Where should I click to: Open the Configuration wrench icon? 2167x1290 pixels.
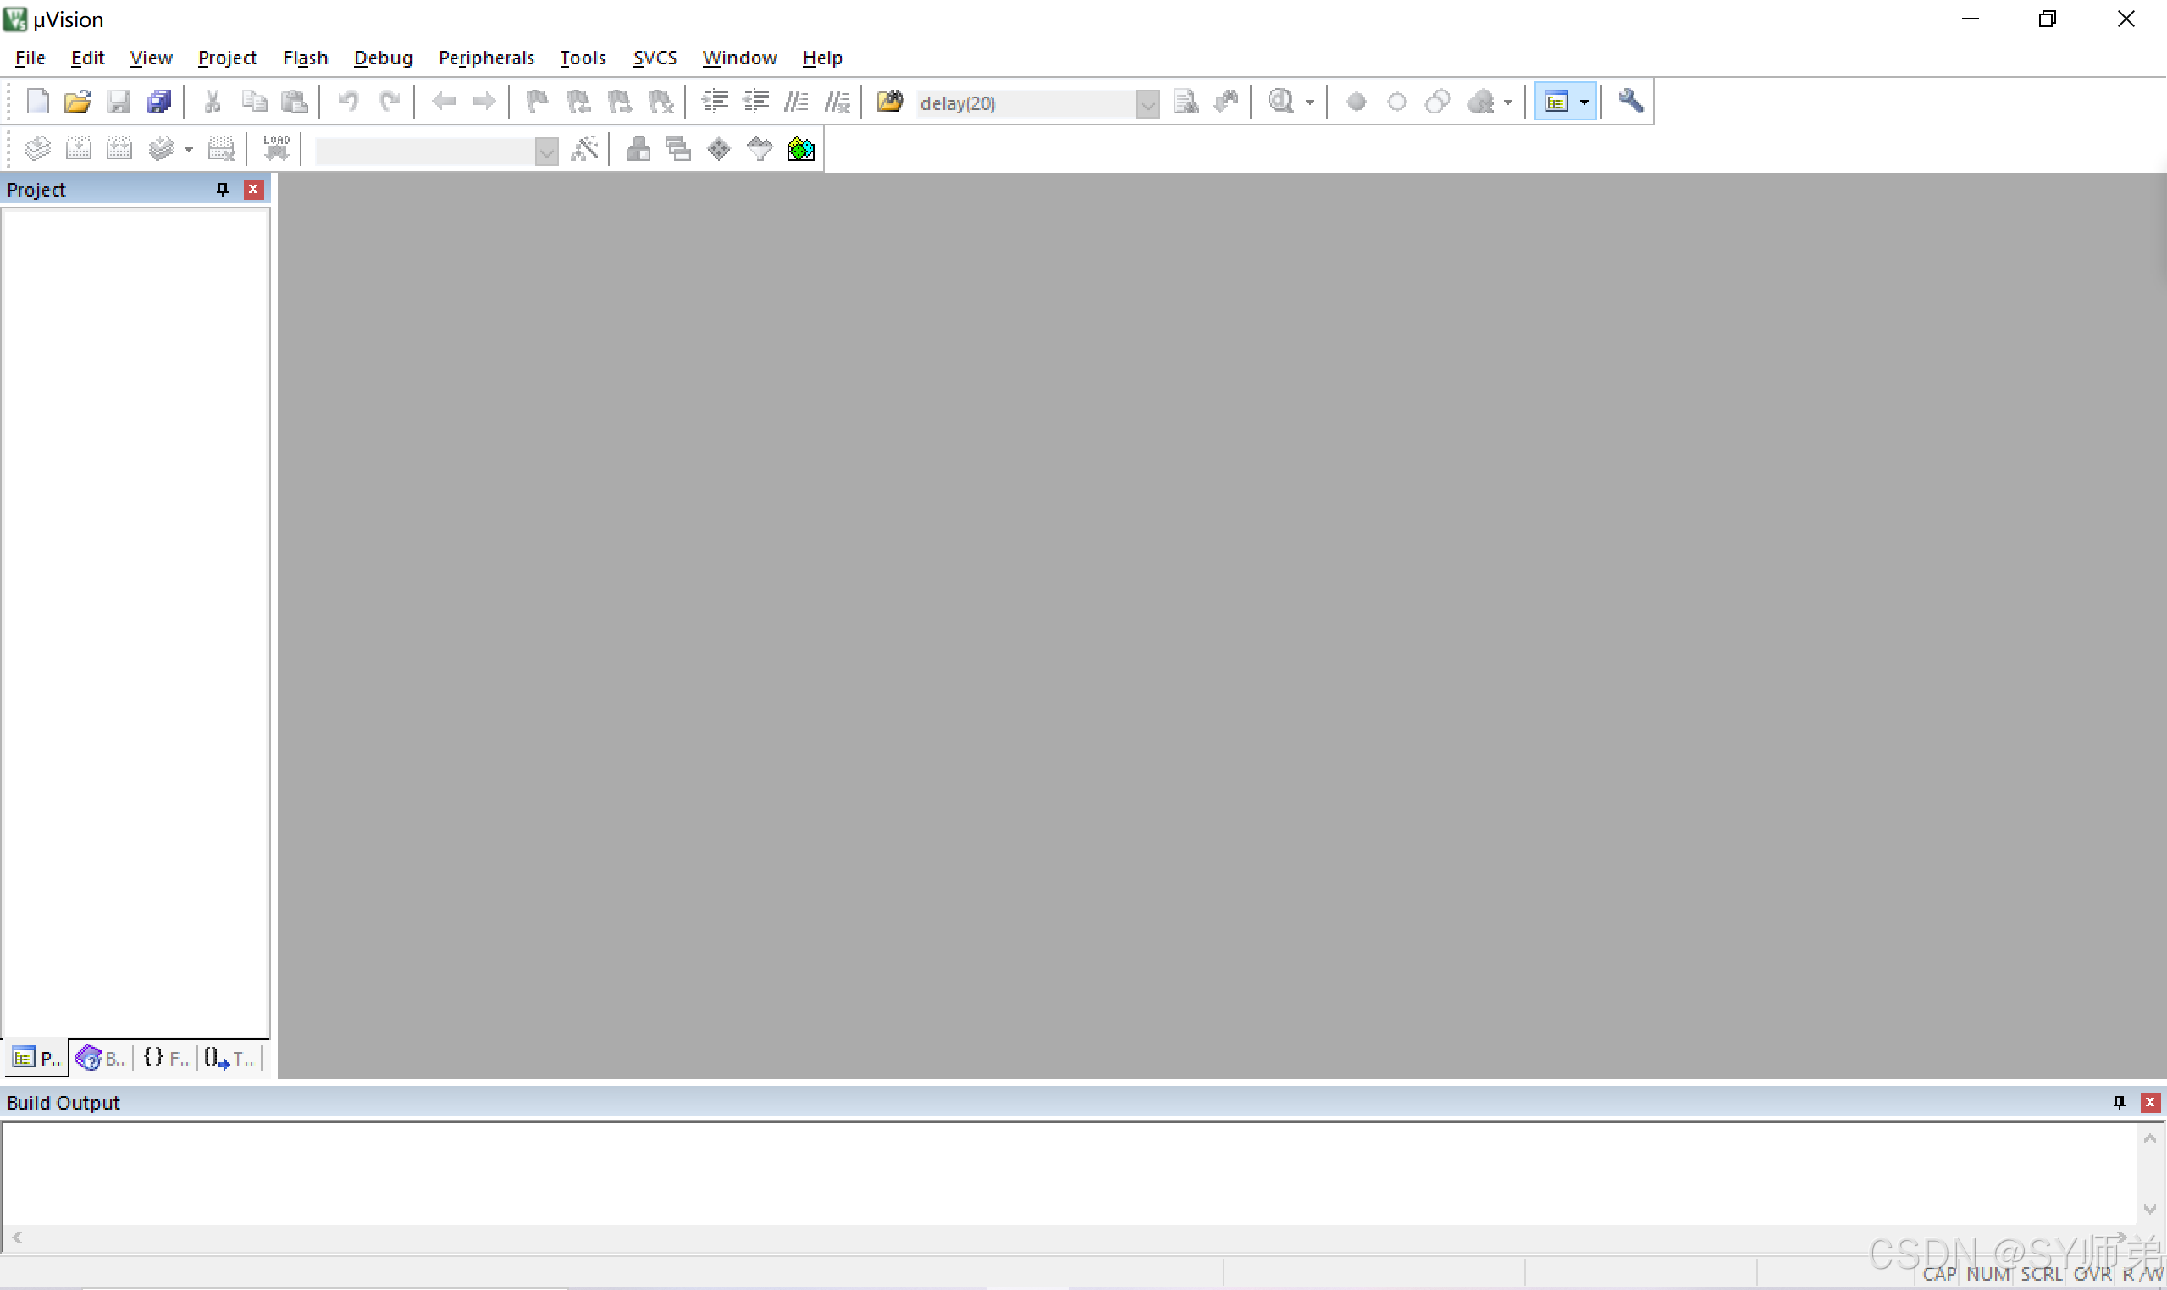(1631, 102)
